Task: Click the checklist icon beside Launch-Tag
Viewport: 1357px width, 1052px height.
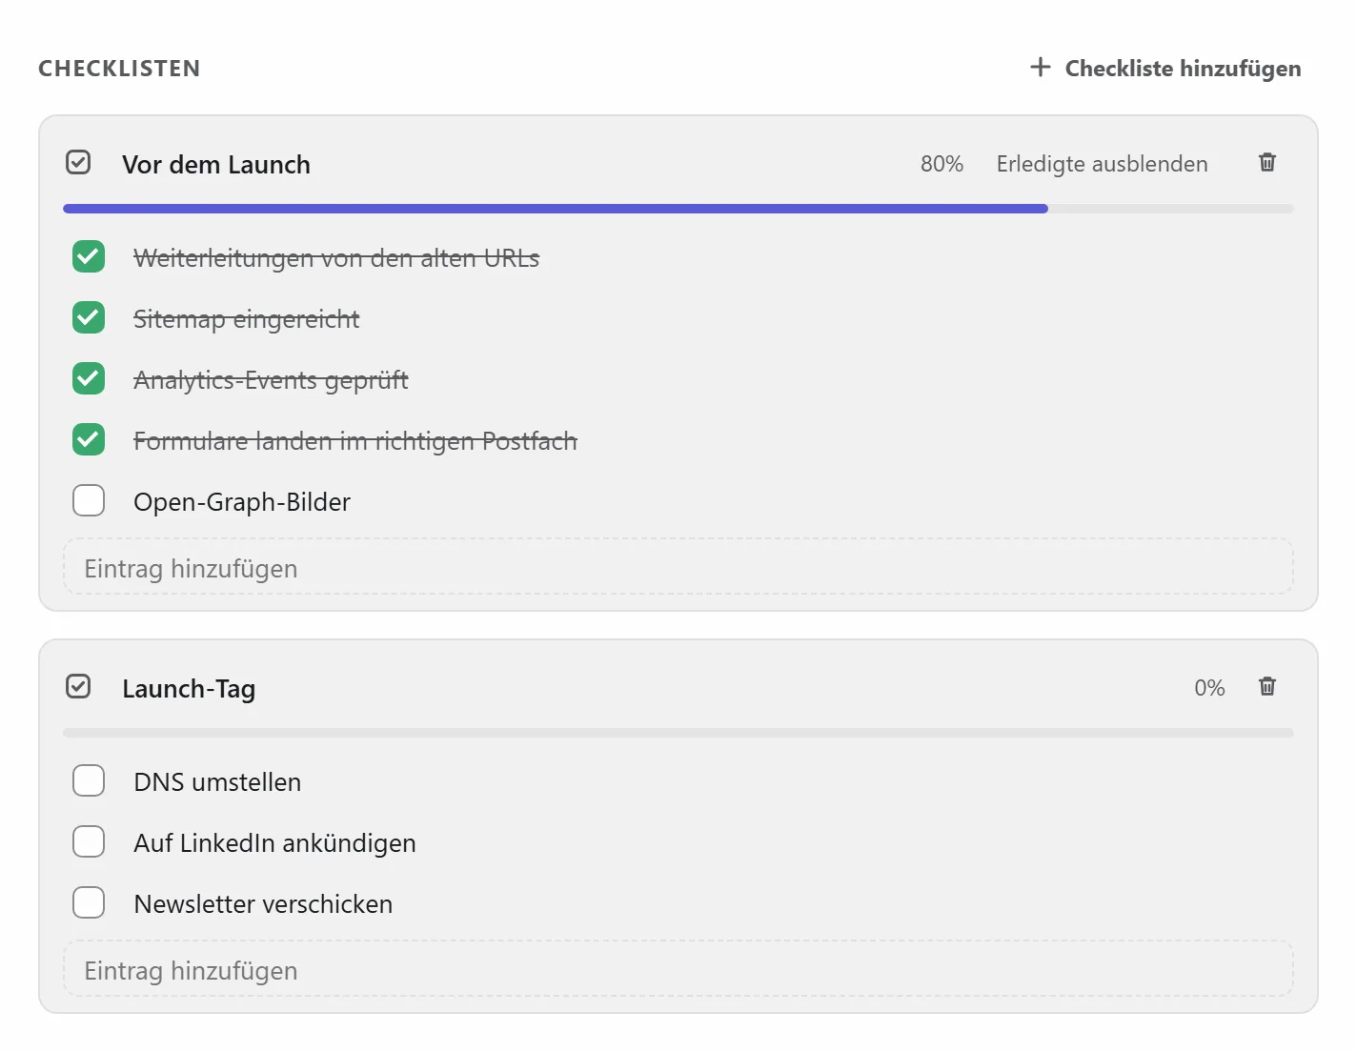Action: (78, 686)
